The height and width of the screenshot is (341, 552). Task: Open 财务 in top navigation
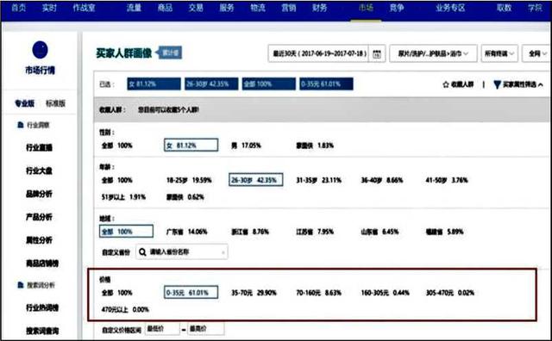tap(319, 8)
